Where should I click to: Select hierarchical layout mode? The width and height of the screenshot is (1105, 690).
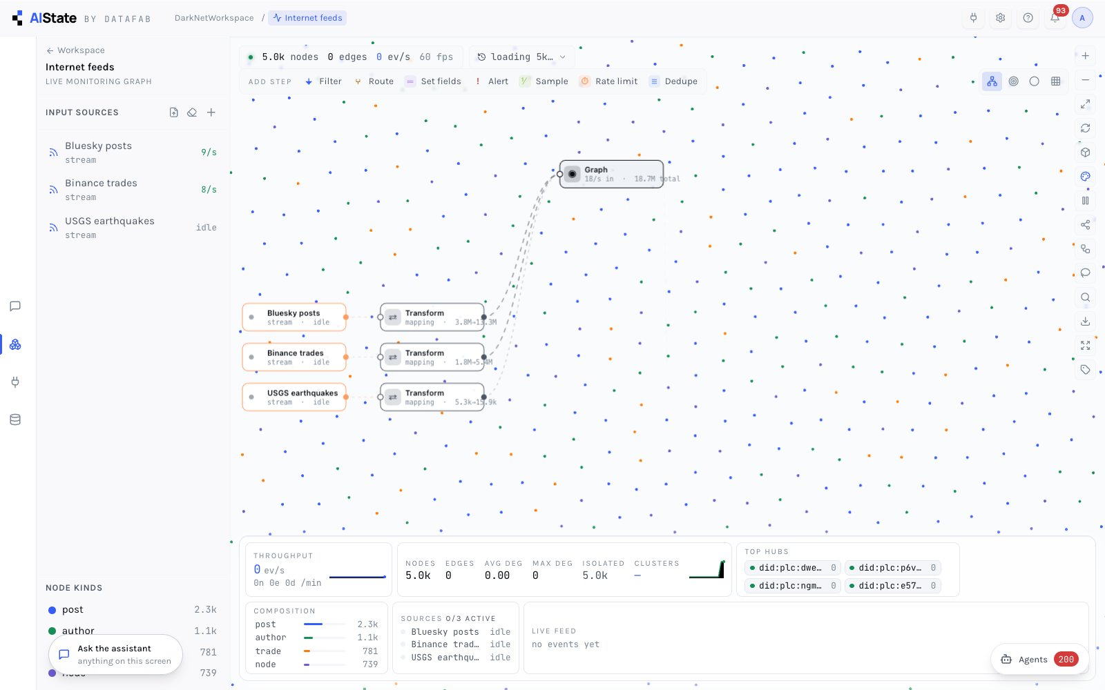[992, 81]
